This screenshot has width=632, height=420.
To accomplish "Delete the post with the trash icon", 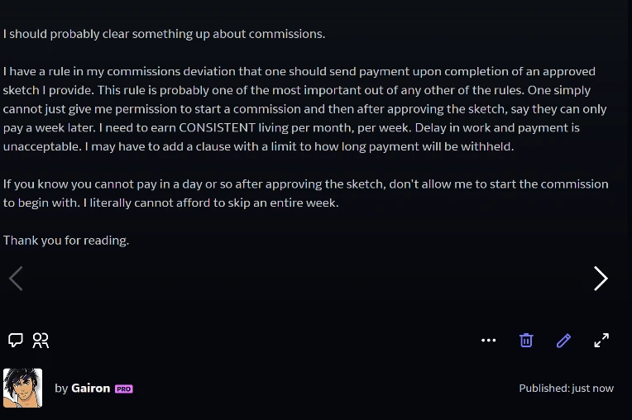I will (x=526, y=341).
